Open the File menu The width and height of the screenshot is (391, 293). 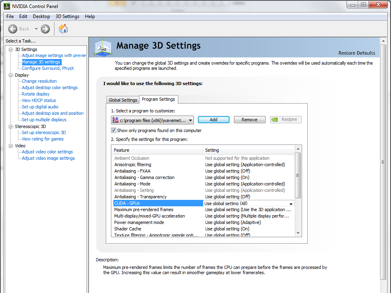point(10,16)
